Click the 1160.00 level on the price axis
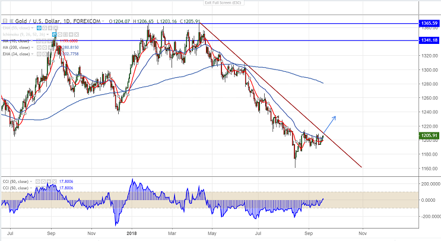The image size is (441, 241). 430,169
